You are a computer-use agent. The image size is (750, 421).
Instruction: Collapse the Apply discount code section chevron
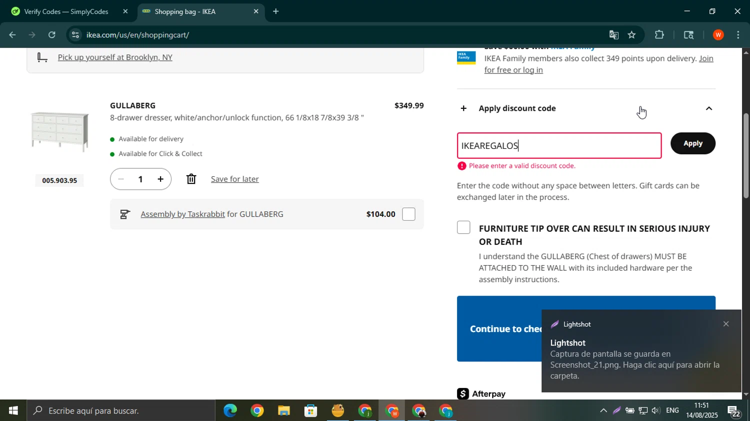coord(708,108)
